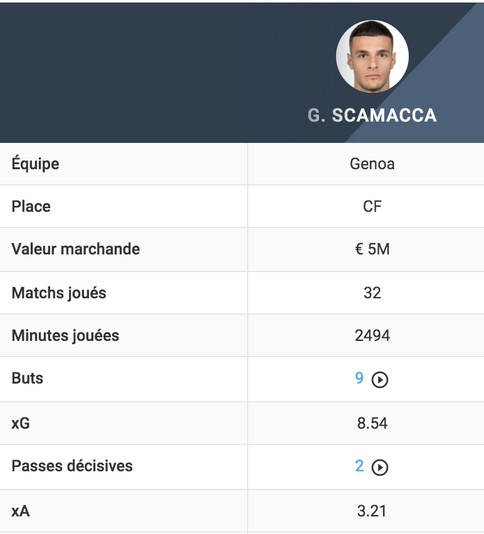Click the 3.21 xA value
This screenshot has width=484, height=534.
coord(372,511)
